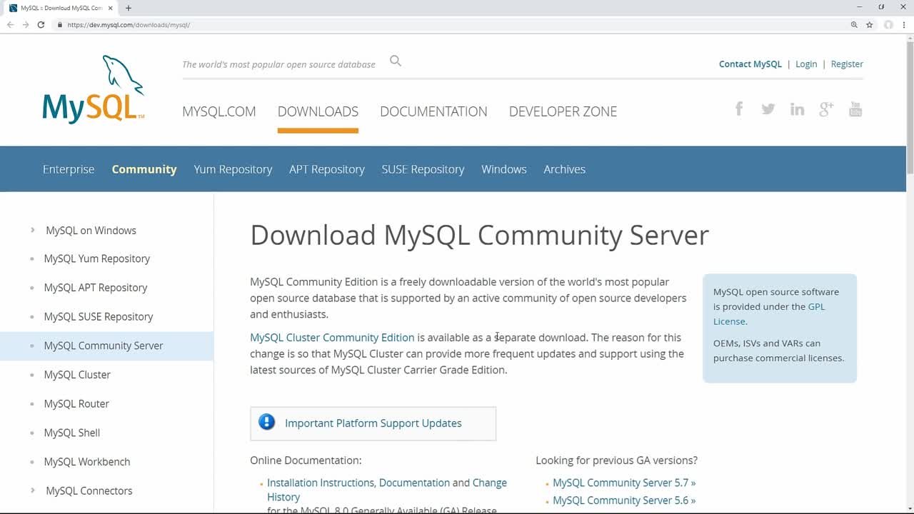The height and width of the screenshot is (514, 914).
Task: Open MySQL Community Server 5.7 link
Action: pyautogui.click(x=624, y=483)
